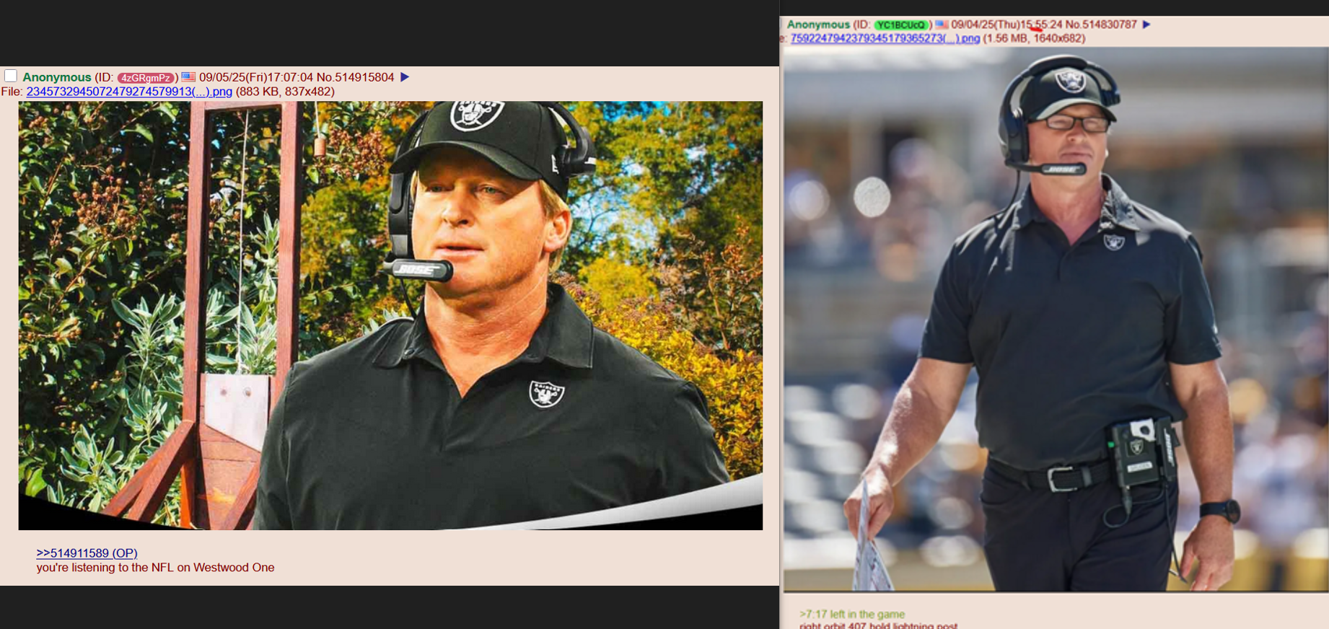Click the Anonymous name on the left post
Image resolution: width=1329 pixels, height=629 pixels.
pyautogui.click(x=57, y=77)
